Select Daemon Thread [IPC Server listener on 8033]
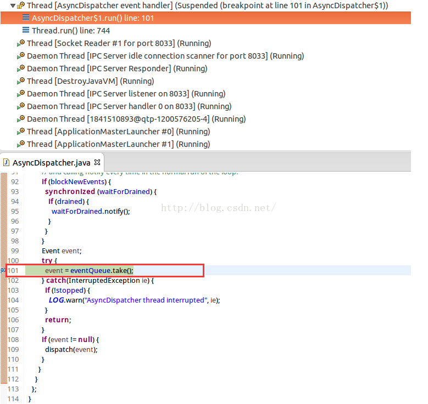The height and width of the screenshot is (404, 428). click(126, 94)
